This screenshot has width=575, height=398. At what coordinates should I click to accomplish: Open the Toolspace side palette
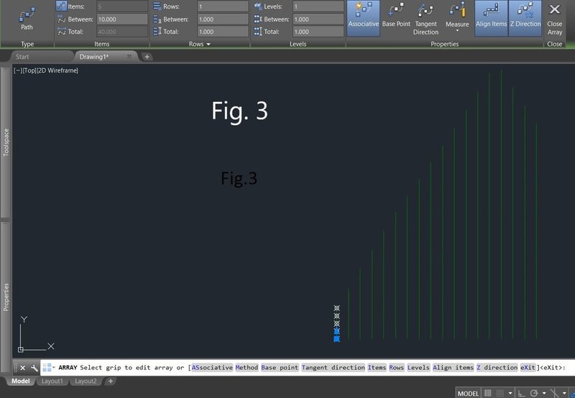click(6, 142)
